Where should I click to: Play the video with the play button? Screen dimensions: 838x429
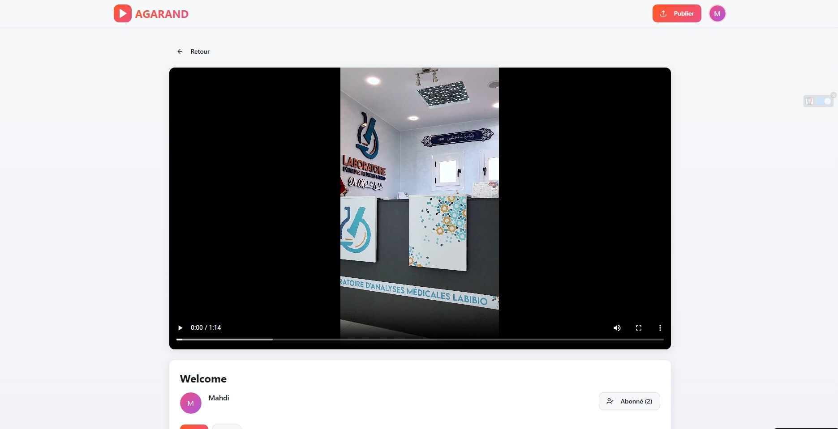pyautogui.click(x=180, y=328)
